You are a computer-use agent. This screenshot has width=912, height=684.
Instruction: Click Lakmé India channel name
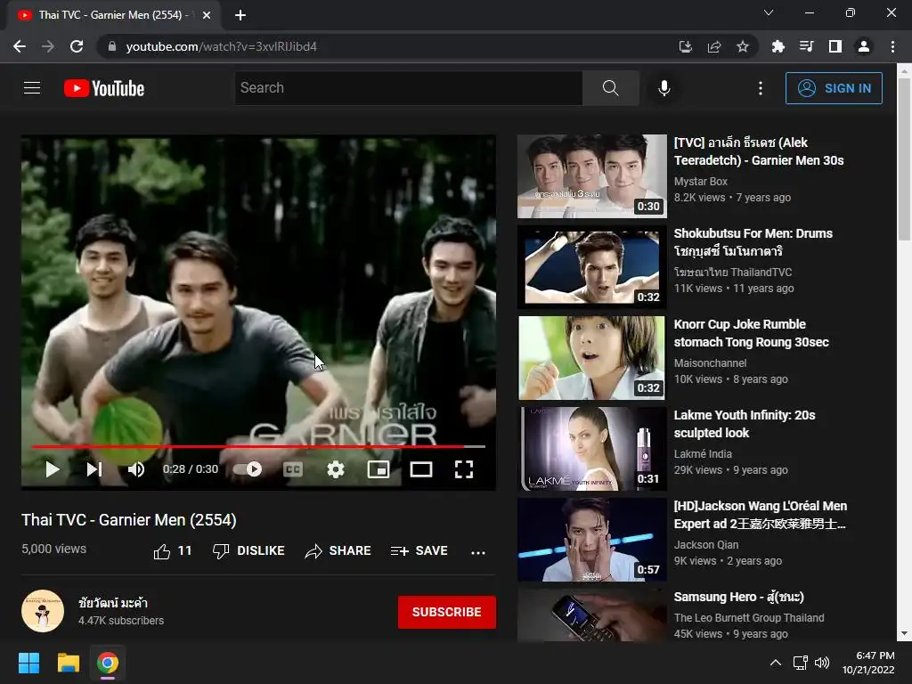coord(703,453)
